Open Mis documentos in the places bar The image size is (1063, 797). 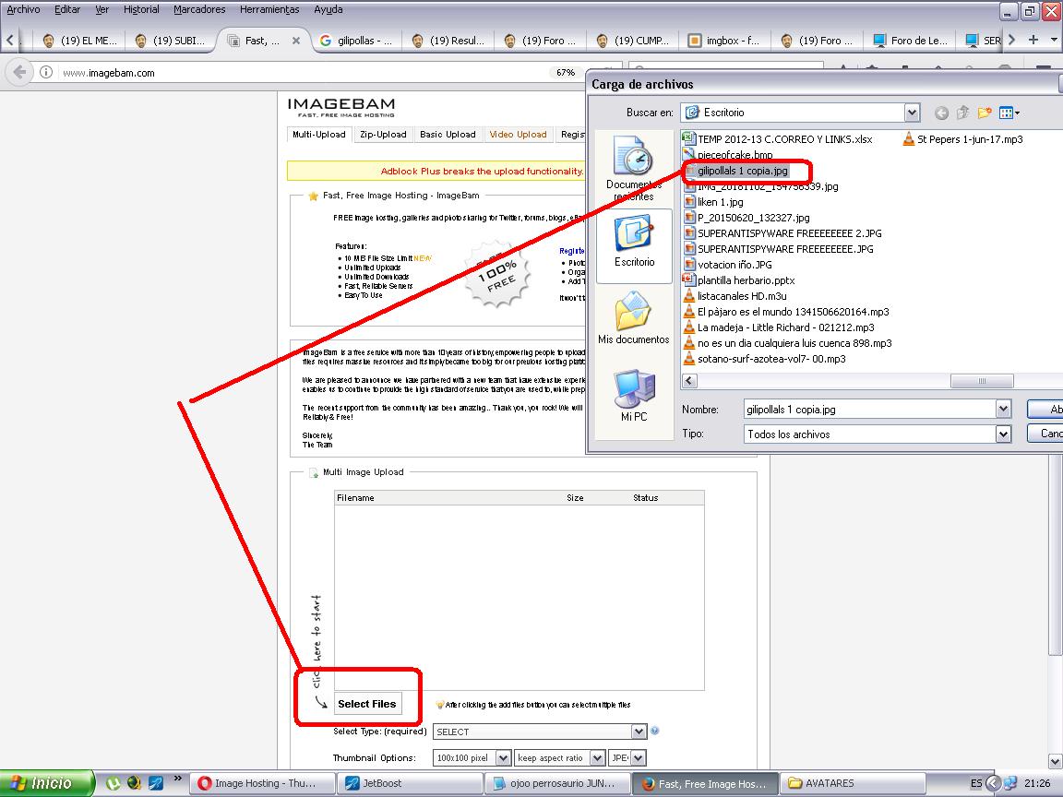coord(634,318)
